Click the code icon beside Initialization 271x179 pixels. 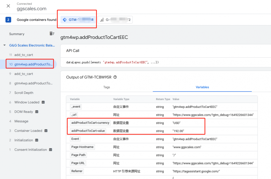click(37, 140)
